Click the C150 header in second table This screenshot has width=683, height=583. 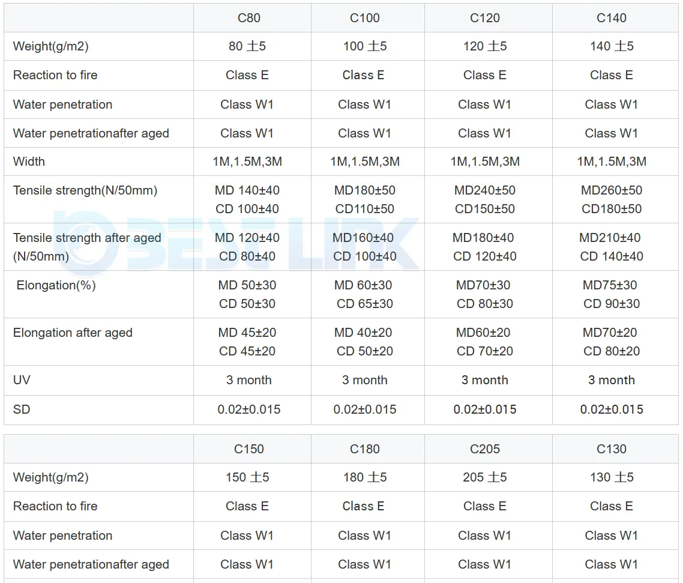tap(248, 449)
